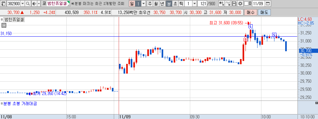This screenshot has width=318, height=119.
Task: Click the S sell marker near 10:00
Action: click(274, 35)
